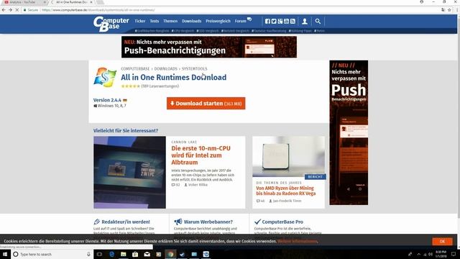The height and width of the screenshot is (259, 460).
Task: Open the YouTube icon in site header
Action: pyautogui.click(x=286, y=21)
